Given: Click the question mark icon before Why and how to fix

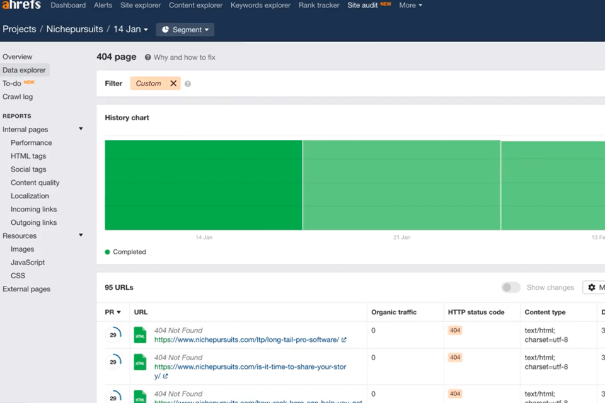Looking at the screenshot, I should coord(147,57).
